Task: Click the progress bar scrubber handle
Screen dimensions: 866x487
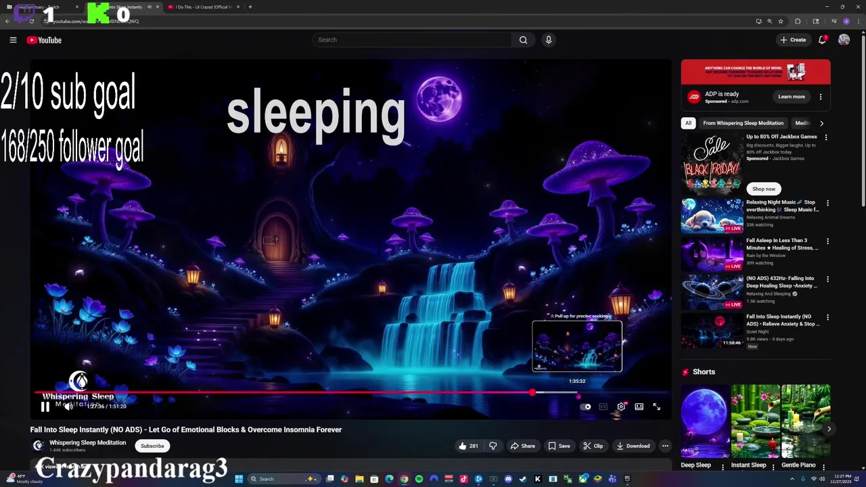Action: tap(533, 392)
